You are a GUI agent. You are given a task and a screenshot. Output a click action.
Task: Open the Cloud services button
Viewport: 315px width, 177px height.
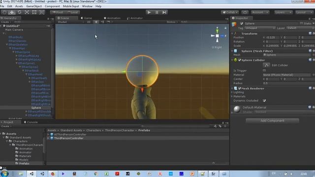tap(245, 12)
